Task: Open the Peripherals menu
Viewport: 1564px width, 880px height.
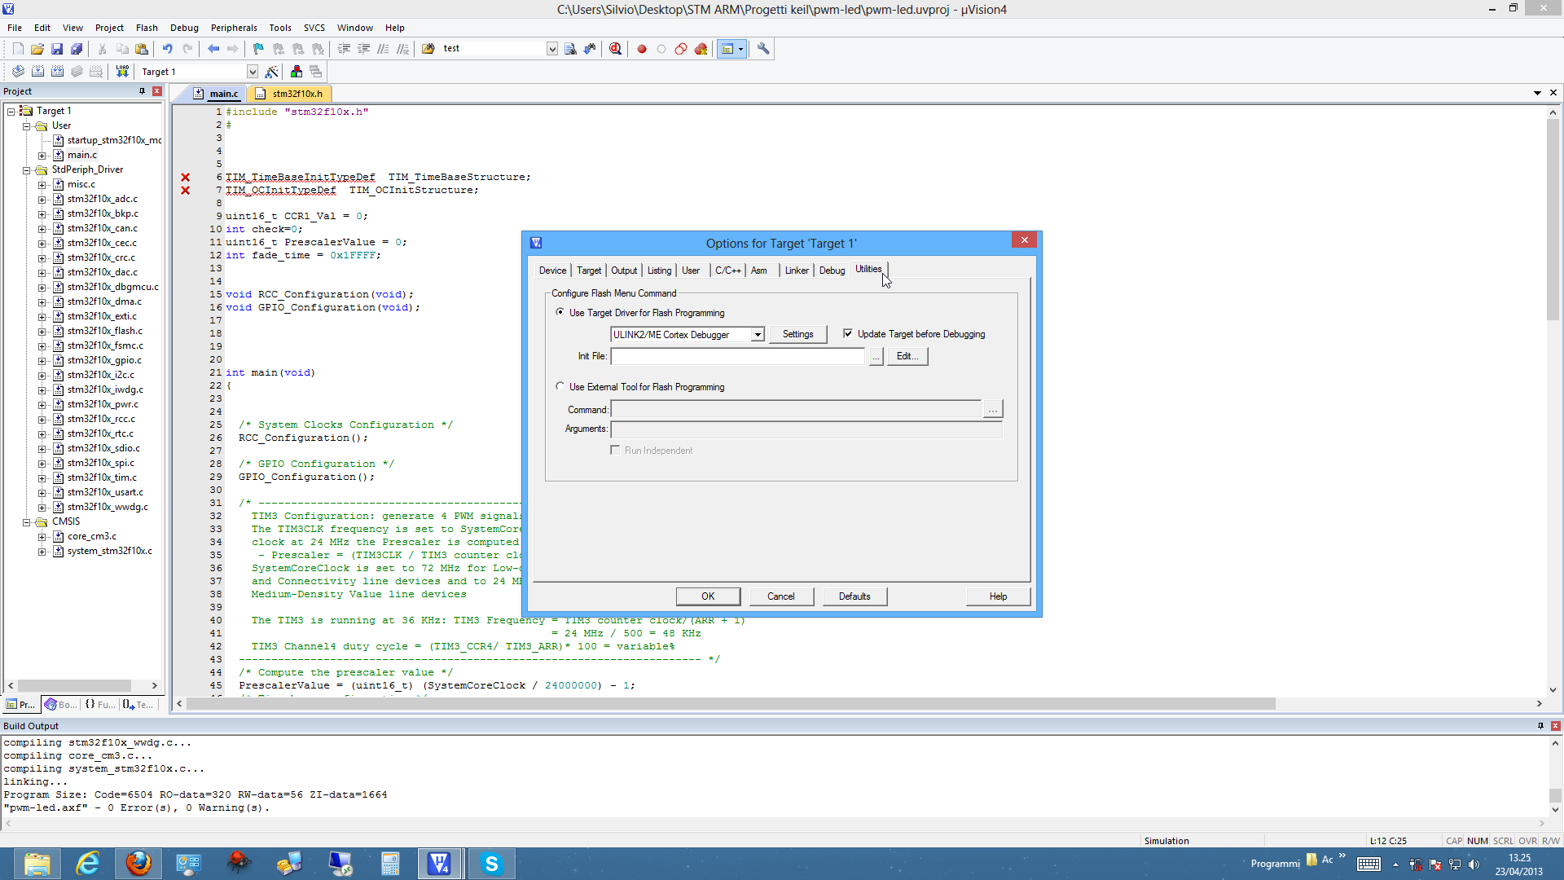Action: tap(234, 28)
